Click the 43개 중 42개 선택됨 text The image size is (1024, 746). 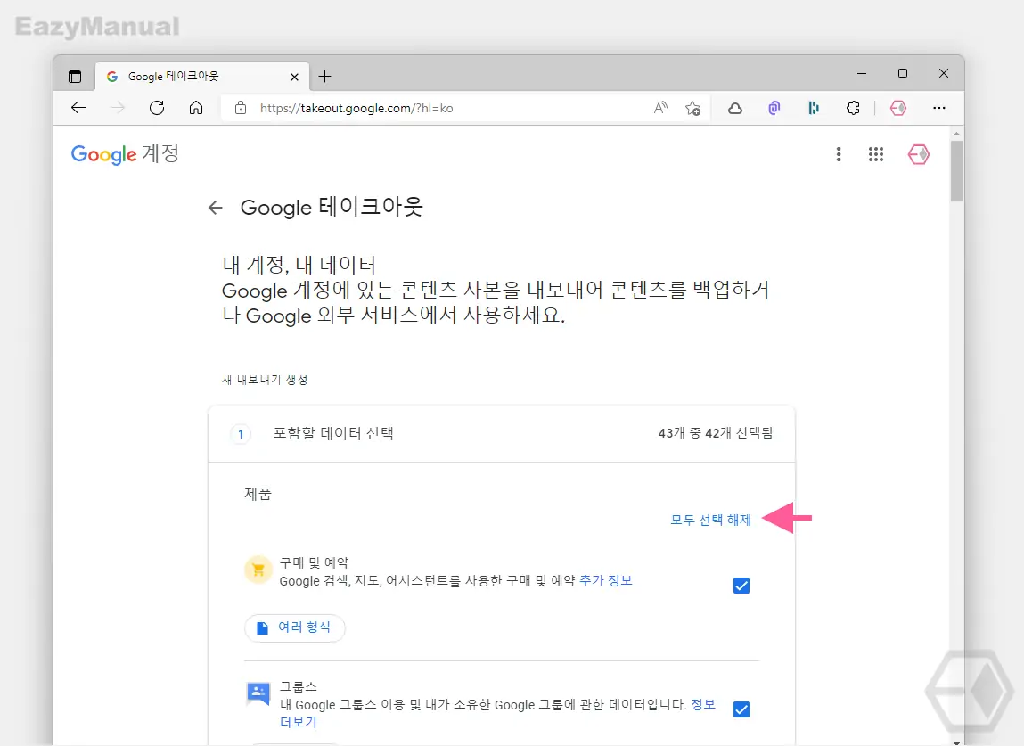coord(715,433)
